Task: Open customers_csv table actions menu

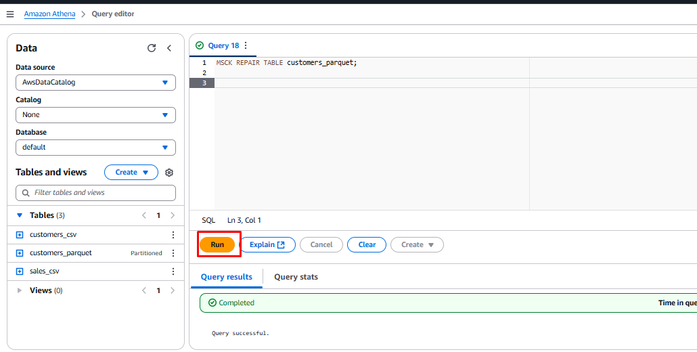Action: pos(173,235)
